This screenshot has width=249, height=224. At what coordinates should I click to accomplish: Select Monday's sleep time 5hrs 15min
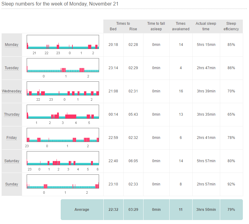[x=206, y=45]
